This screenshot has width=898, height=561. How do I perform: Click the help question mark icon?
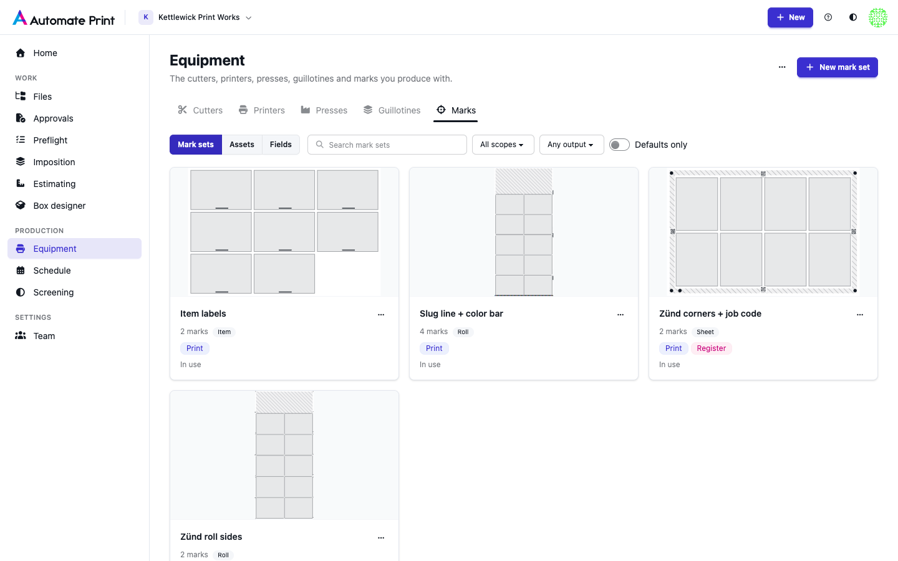pyautogui.click(x=828, y=17)
